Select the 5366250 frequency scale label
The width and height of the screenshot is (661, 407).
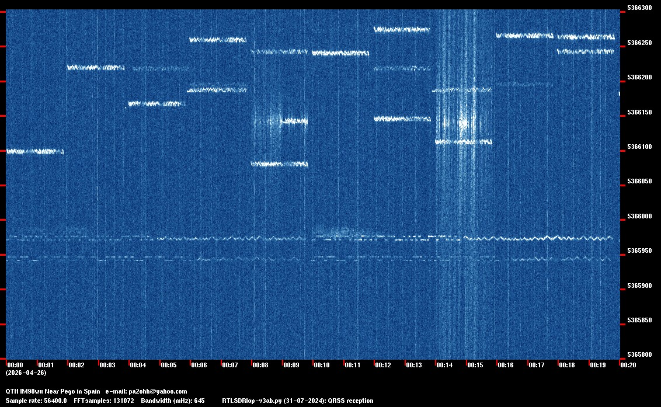click(639, 43)
